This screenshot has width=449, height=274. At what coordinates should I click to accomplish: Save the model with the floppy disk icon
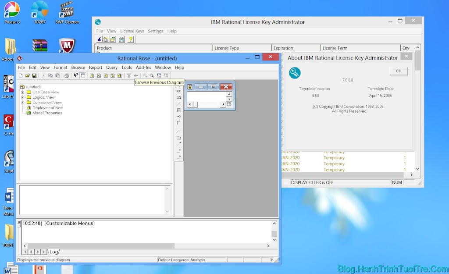[34, 75]
